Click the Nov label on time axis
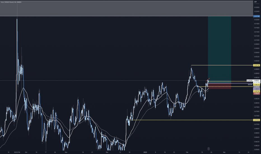Image resolution: width=261 pixels, height=154 pixels. pos(66,152)
